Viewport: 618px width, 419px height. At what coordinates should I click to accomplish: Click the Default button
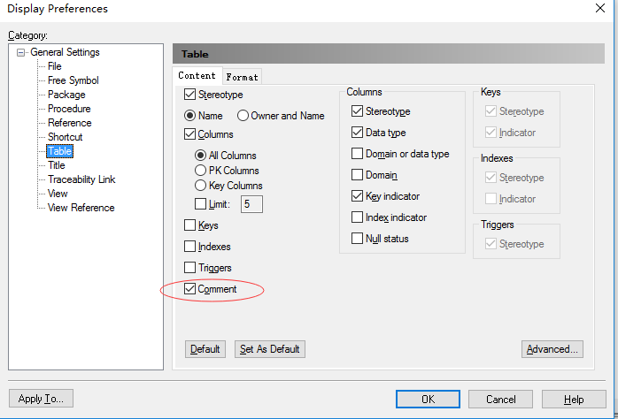pos(205,349)
